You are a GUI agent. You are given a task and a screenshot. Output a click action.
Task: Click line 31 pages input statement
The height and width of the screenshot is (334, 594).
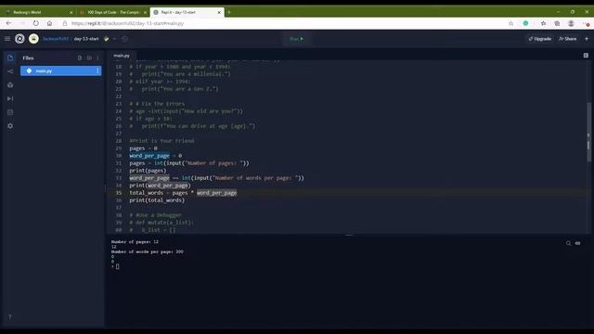(x=189, y=163)
